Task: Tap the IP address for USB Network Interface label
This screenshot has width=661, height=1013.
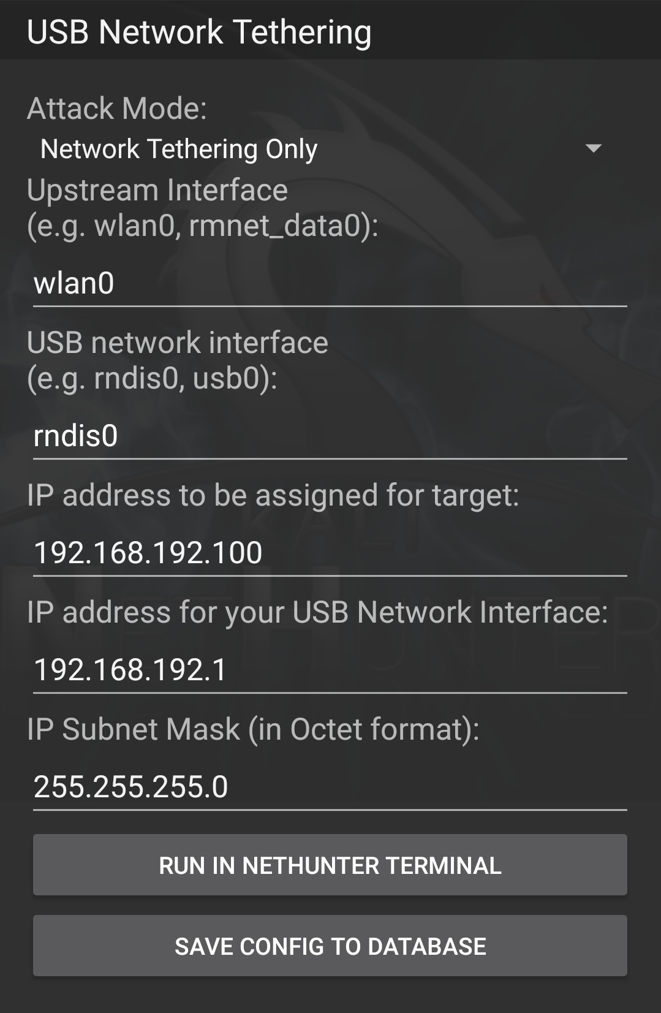Action: point(317,612)
